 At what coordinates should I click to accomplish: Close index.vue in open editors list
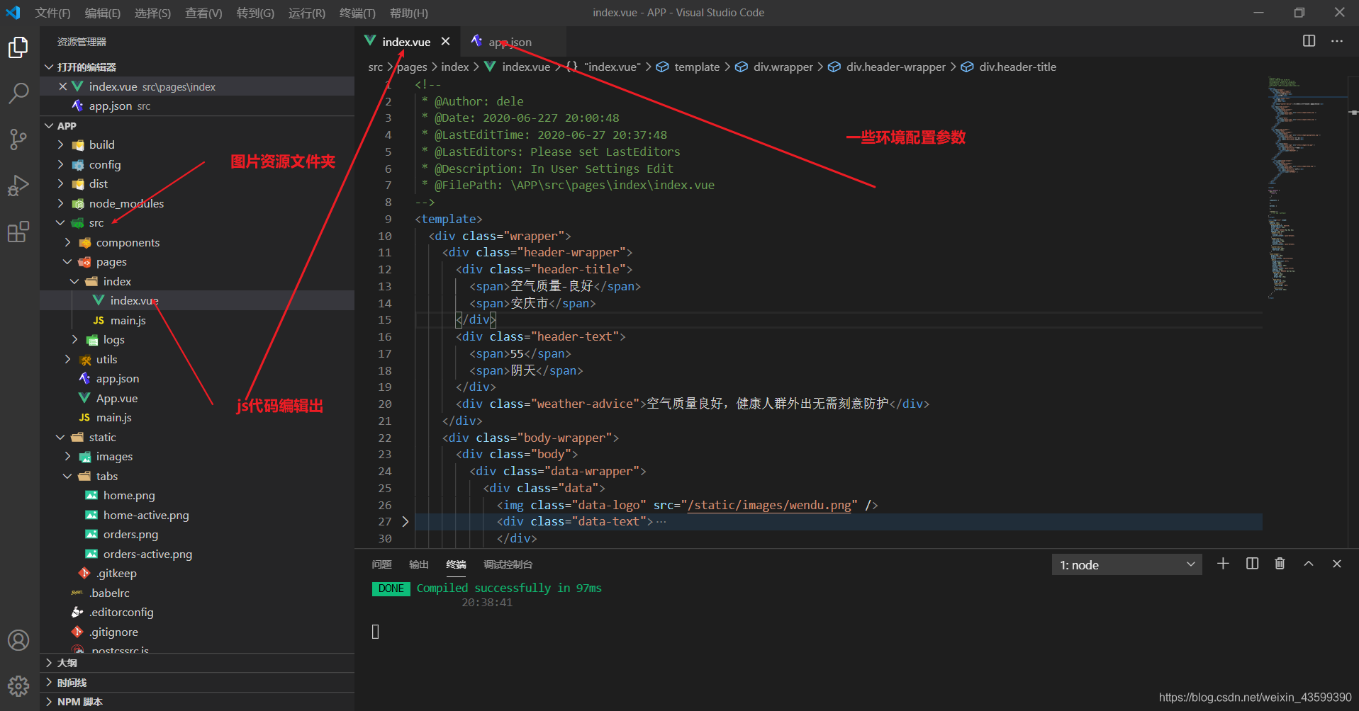click(63, 86)
